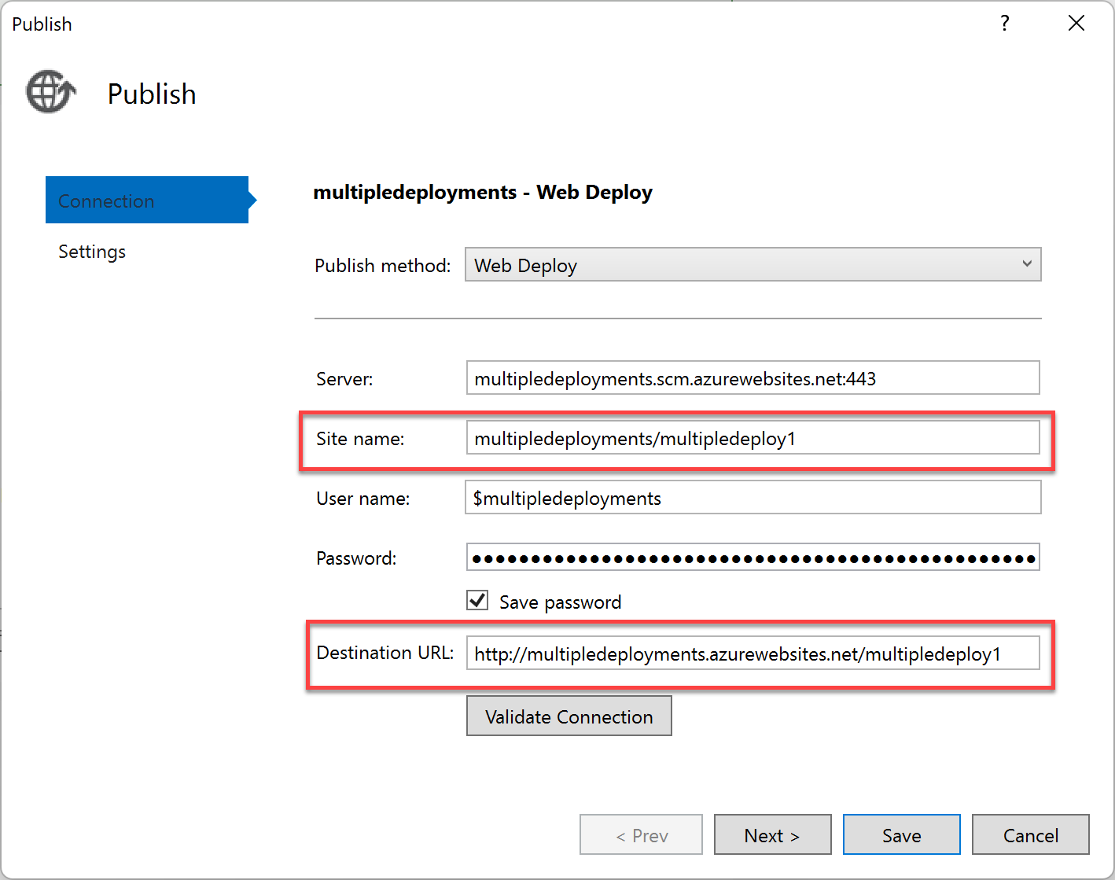The image size is (1115, 880).
Task: Click into the Site name field
Action: click(752, 438)
